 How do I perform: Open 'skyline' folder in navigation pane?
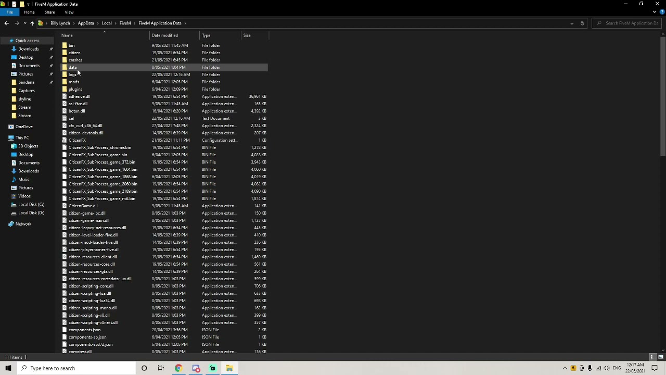tap(24, 99)
